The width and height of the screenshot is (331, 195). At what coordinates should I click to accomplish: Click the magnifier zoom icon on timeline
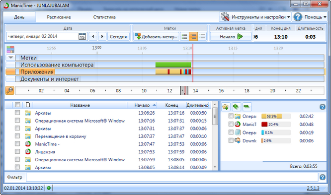click(x=10, y=90)
